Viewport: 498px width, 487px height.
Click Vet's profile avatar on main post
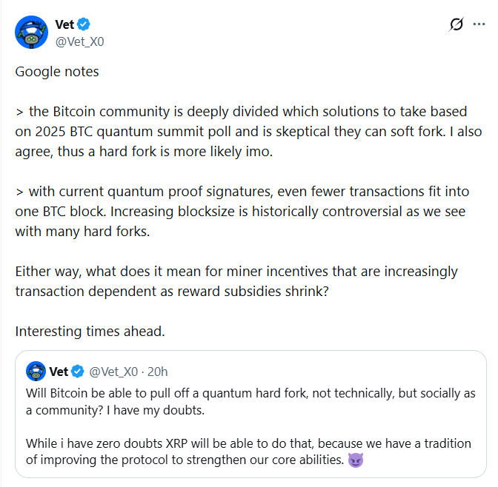[x=32, y=33]
